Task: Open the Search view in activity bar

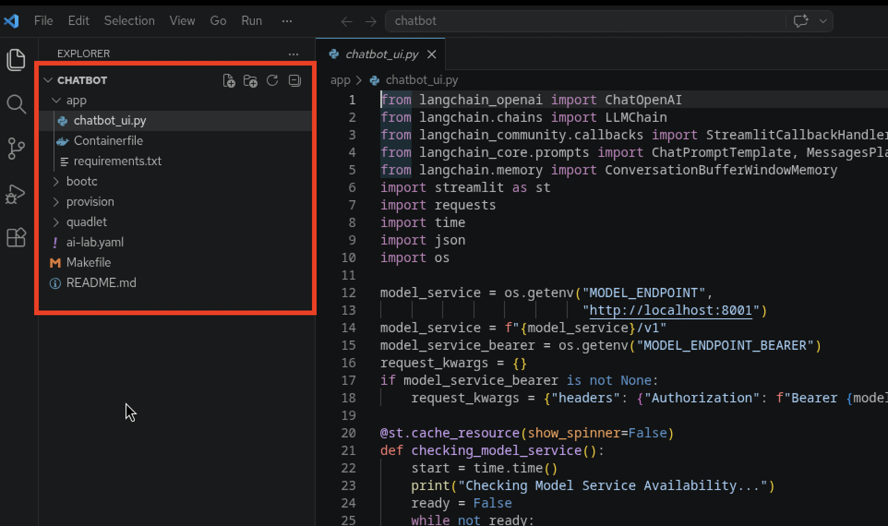Action: tap(16, 104)
